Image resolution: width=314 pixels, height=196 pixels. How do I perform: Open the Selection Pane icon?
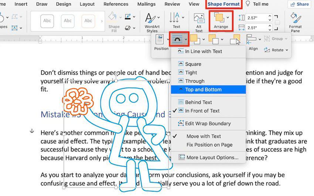[x=235, y=39]
